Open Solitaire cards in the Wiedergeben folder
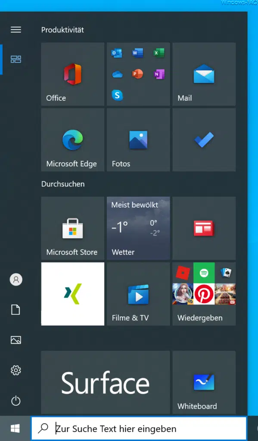This screenshot has height=441, width=258. [225, 273]
